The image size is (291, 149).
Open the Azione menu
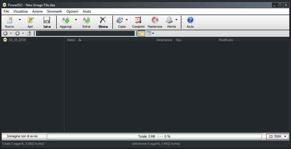[x=37, y=11]
